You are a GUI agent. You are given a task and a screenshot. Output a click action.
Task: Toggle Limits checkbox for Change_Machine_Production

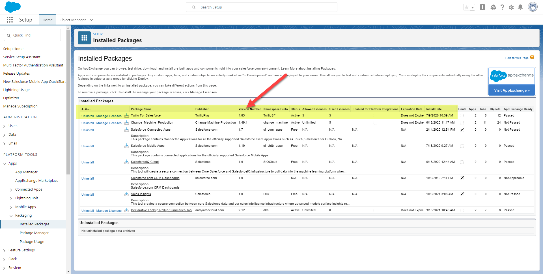pyautogui.click(x=462, y=123)
